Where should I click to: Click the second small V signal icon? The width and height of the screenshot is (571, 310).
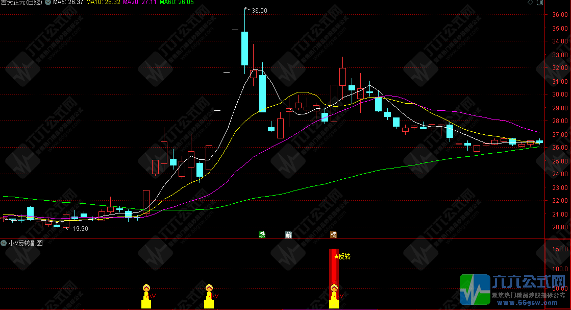pos(209,289)
